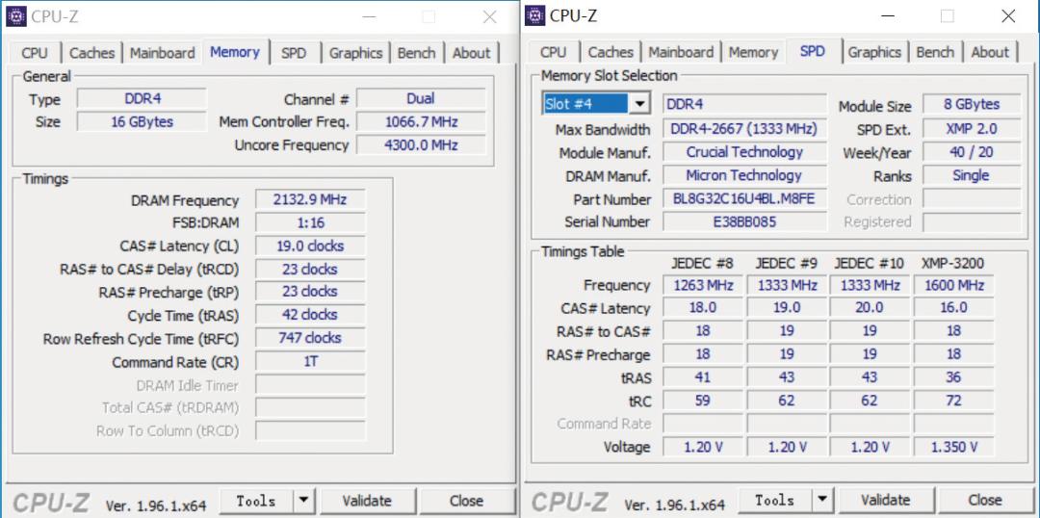Click the Close button in the right window
The height and width of the screenshot is (518, 1040).
(985, 500)
